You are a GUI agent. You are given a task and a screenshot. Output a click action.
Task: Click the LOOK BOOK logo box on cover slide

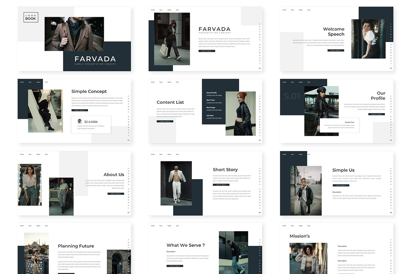coord(31,17)
